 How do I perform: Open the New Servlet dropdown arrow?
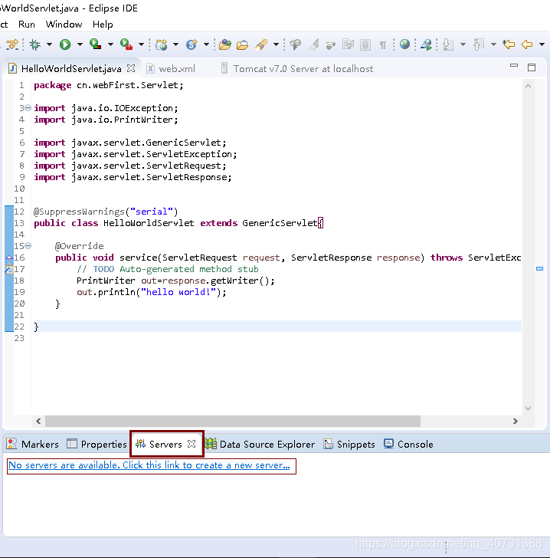click(206, 44)
